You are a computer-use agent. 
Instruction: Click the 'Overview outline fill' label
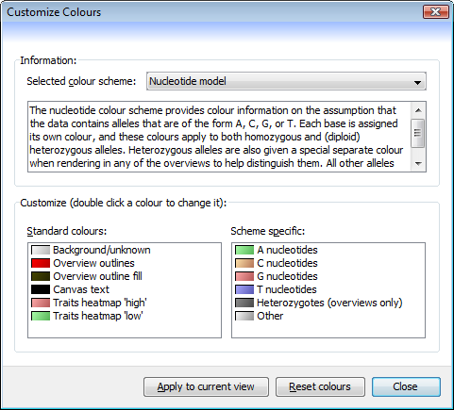tap(97, 276)
